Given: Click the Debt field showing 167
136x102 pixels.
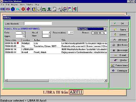Looking at the screenshot, I should [20, 33].
